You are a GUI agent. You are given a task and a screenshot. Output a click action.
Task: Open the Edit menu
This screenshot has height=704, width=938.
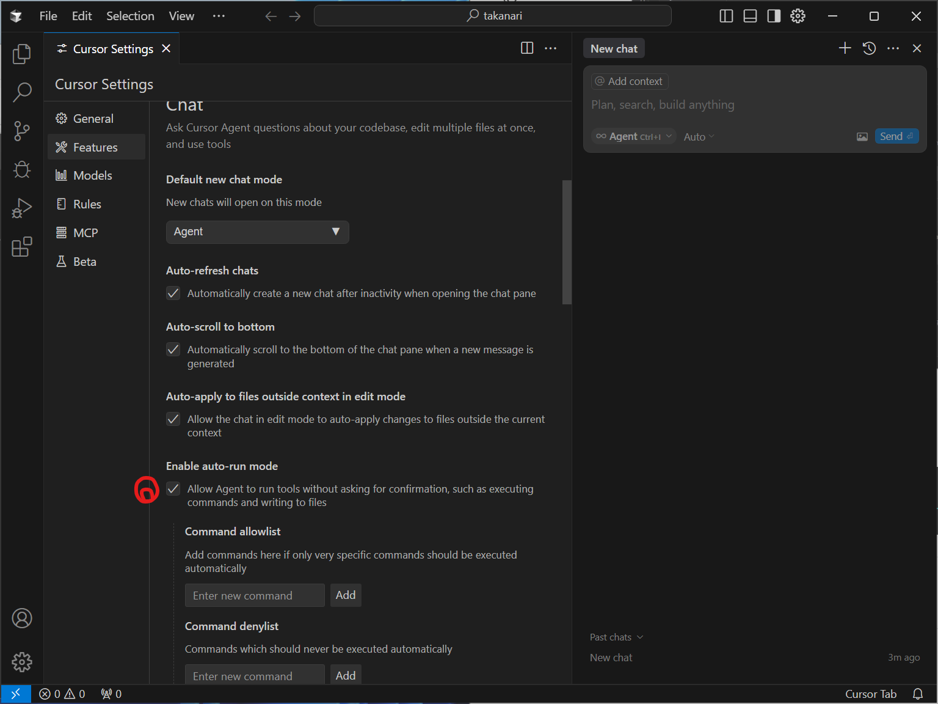(x=82, y=16)
